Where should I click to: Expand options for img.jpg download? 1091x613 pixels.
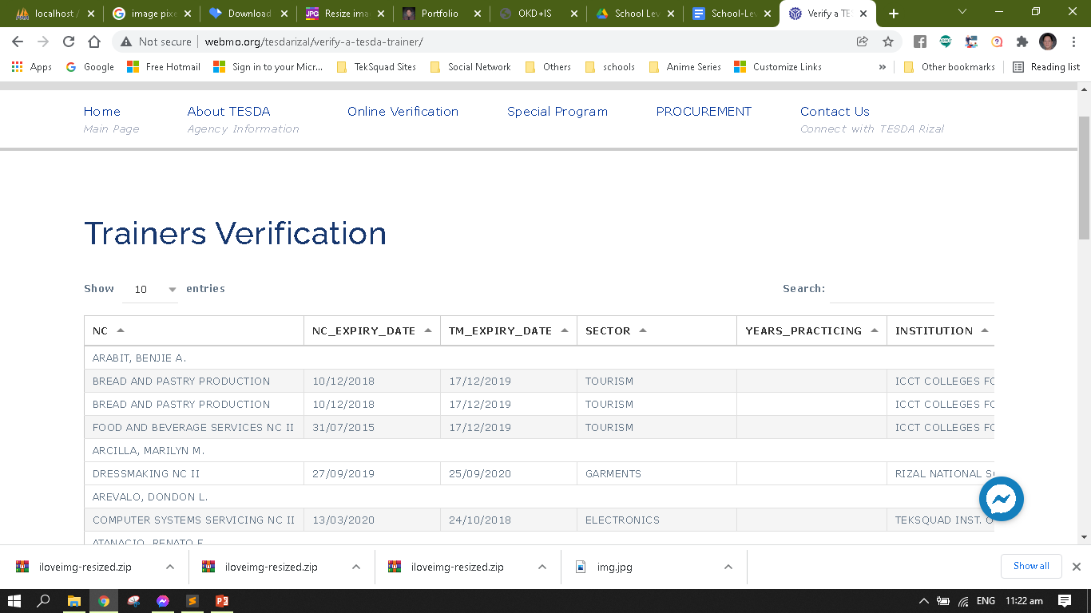click(x=728, y=567)
